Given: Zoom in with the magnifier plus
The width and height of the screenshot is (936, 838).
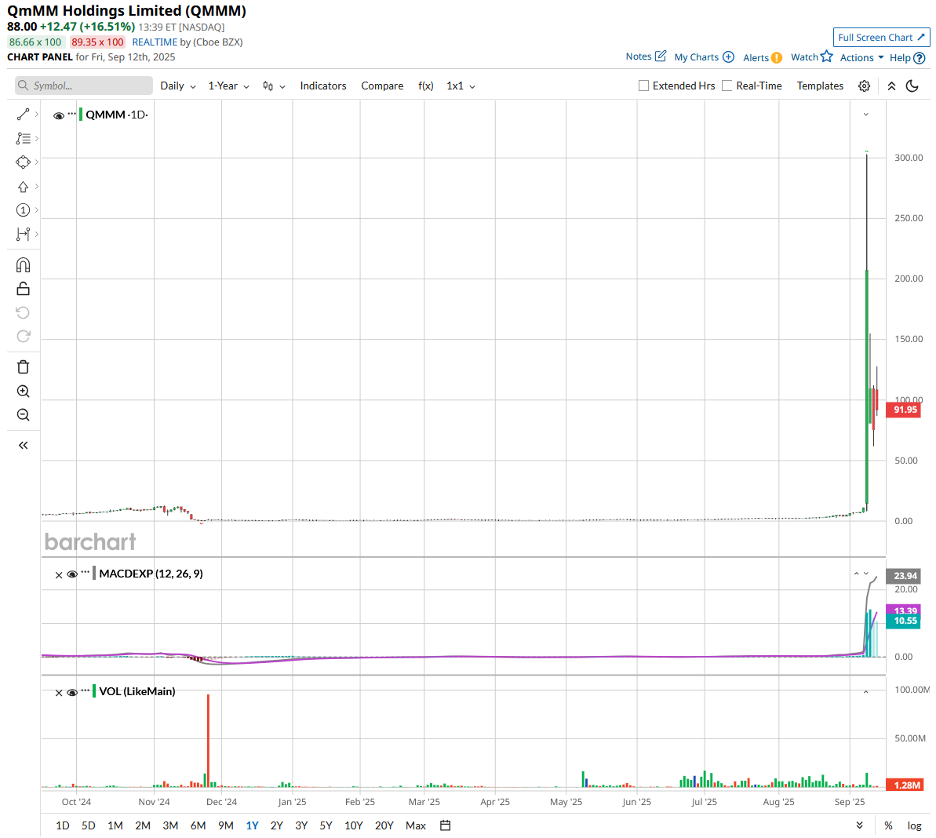Looking at the screenshot, I should point(24,392).
